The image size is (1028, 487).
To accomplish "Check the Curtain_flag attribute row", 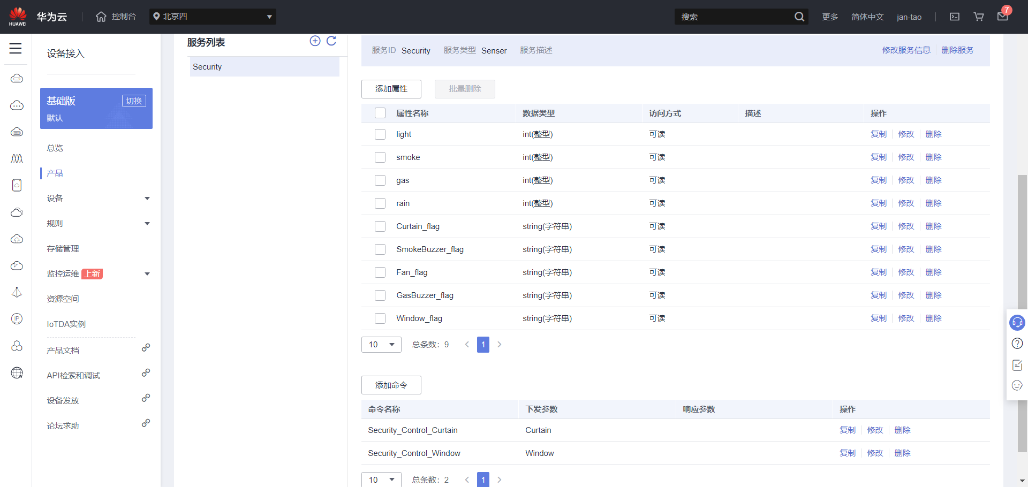I will [380, 226].
